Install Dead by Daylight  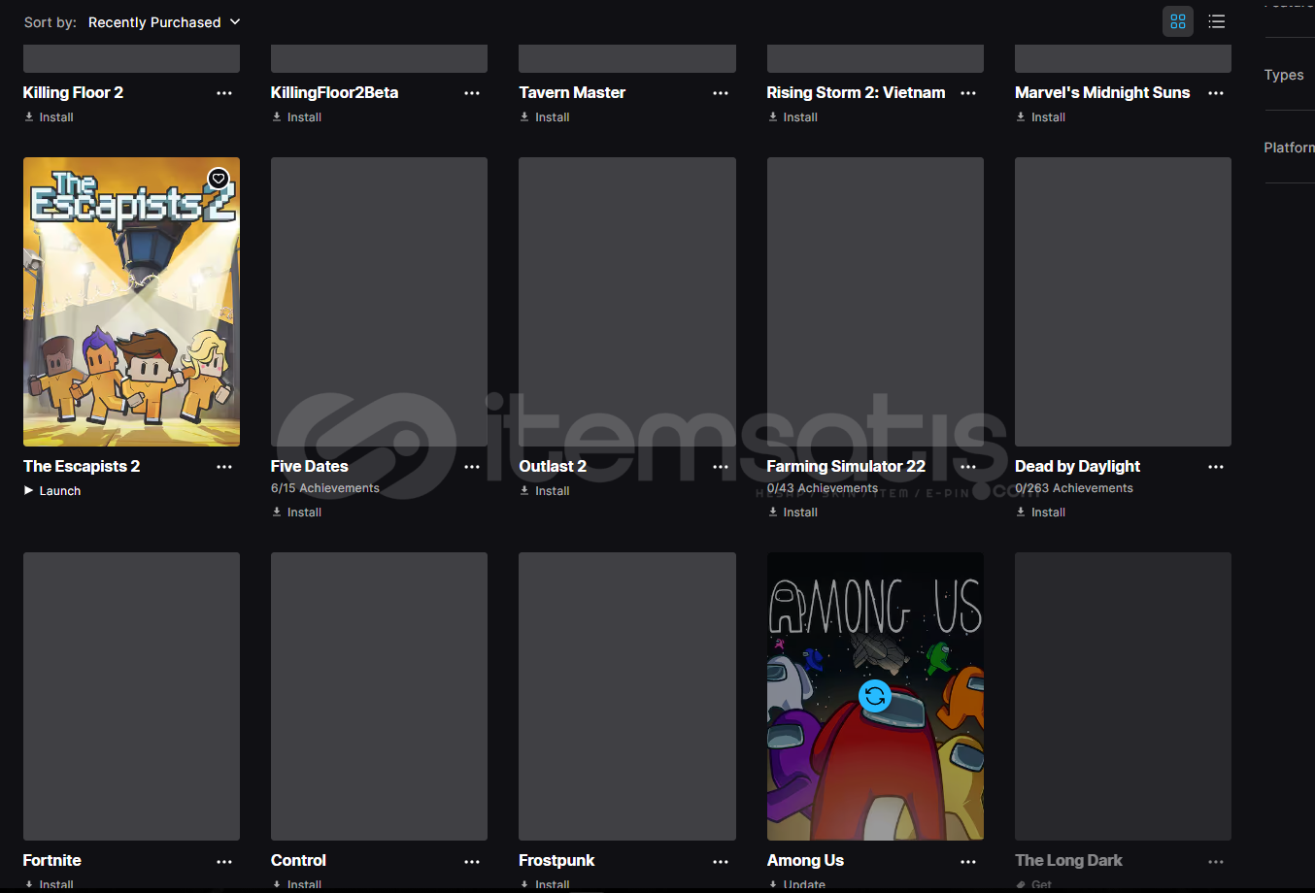click(1040, 513)
